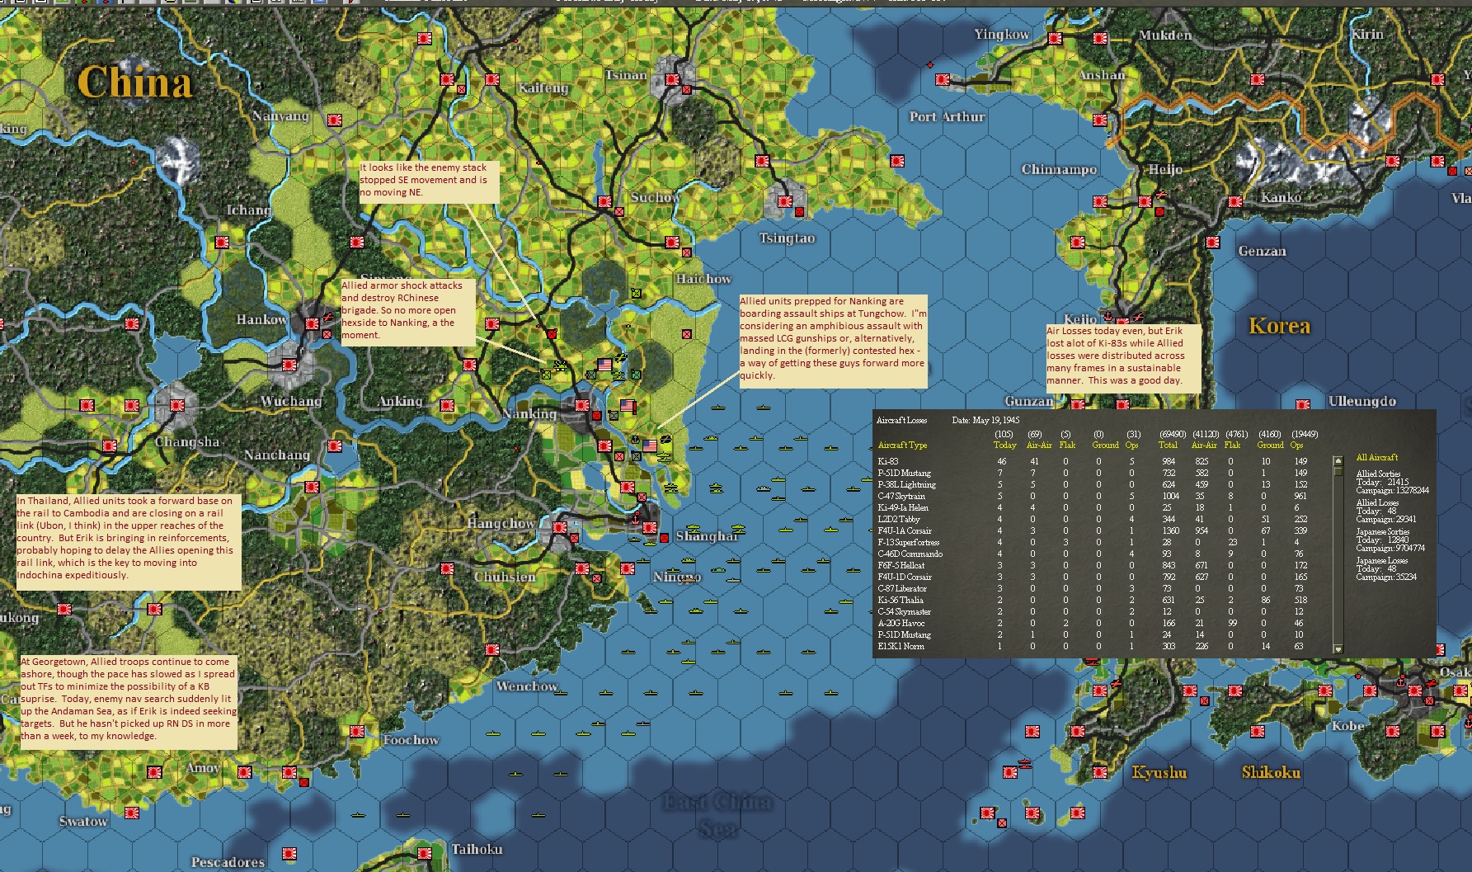The height and width of the screenshot is (872, 1472).
Task: Select the Japanese base flag at Pescadores
Action: [289, 853]
